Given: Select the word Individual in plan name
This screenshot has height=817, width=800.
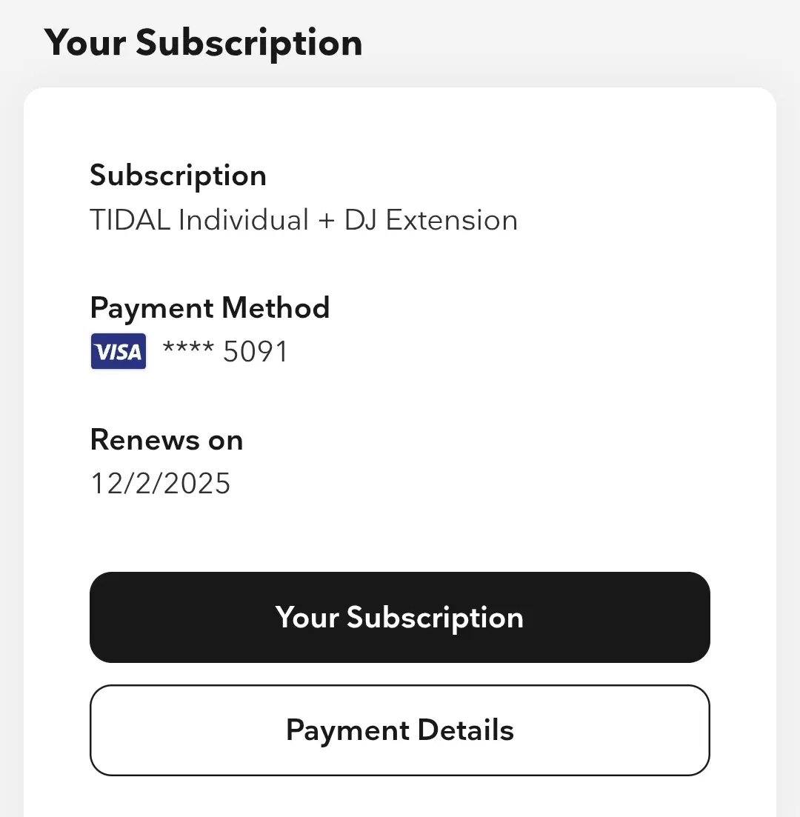Looking at the screenshot, I should pos(244,220).
